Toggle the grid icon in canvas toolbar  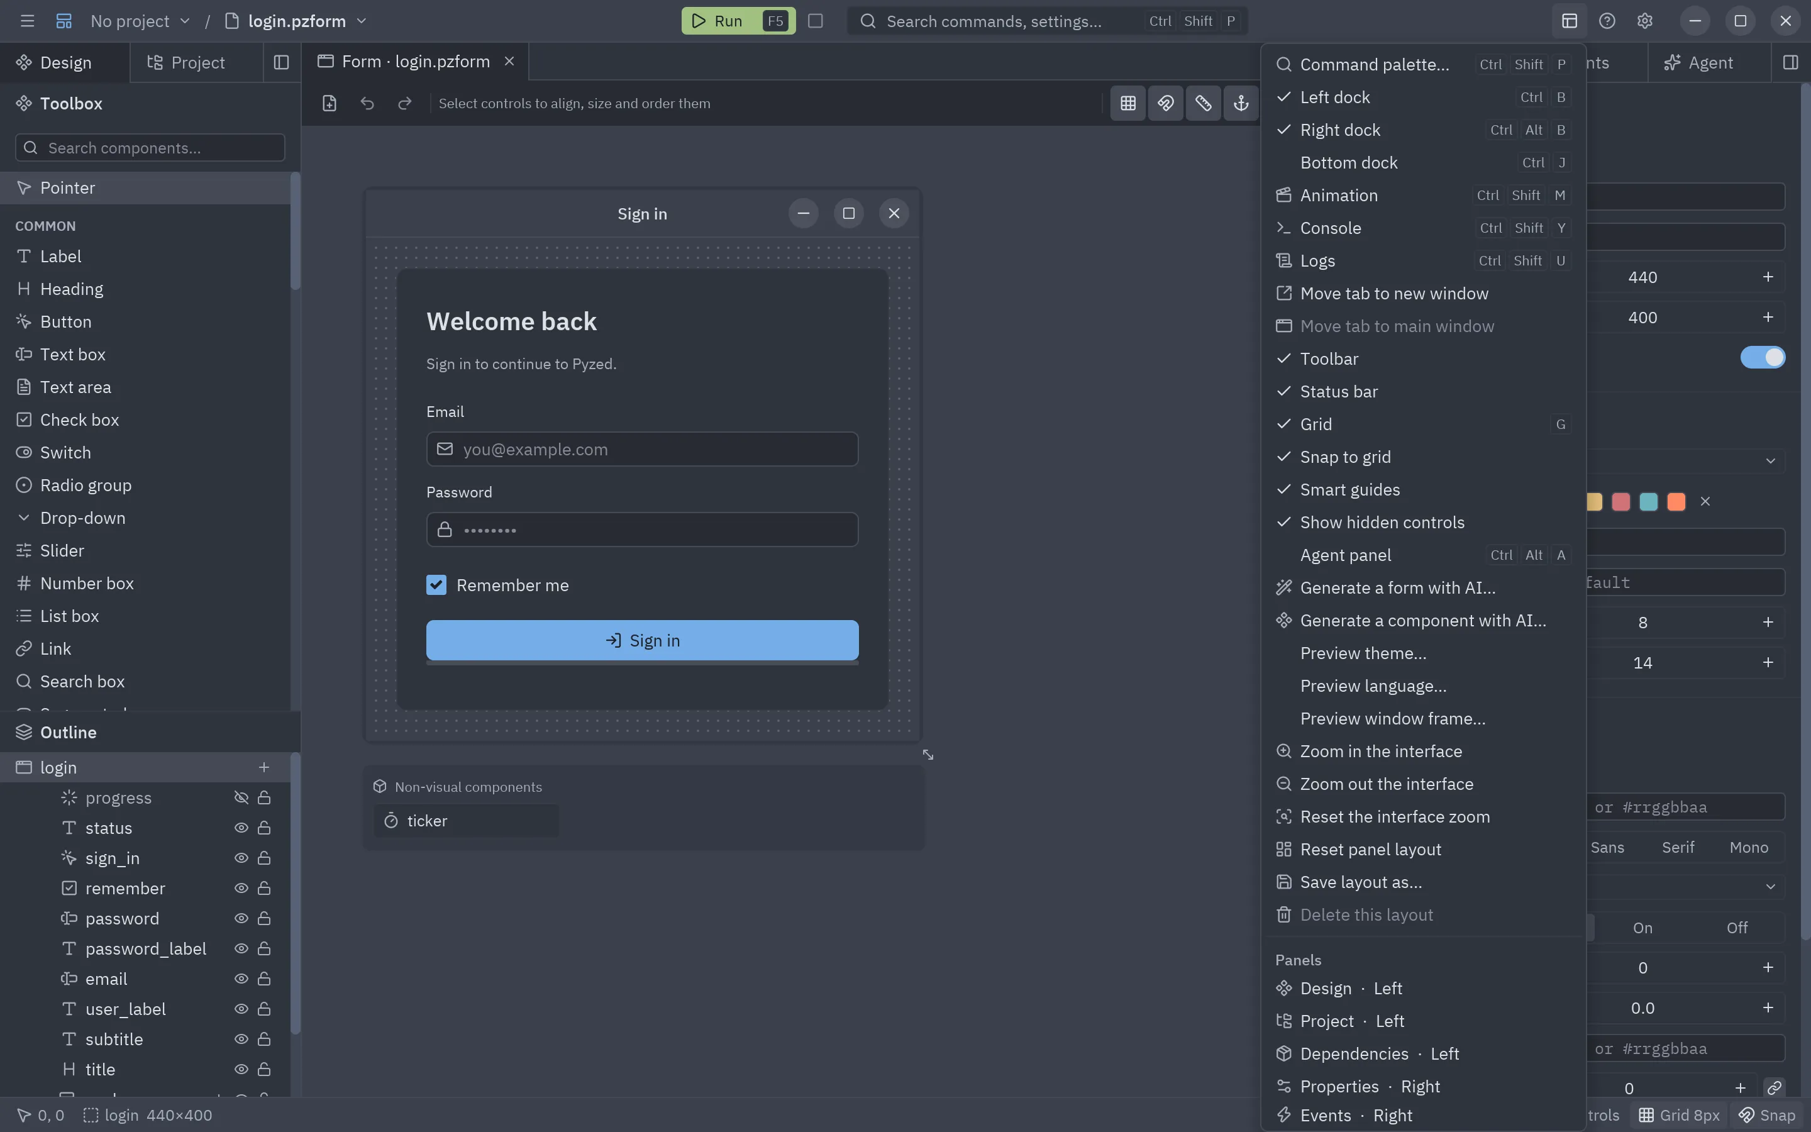pyautogui.click(x=1127, y=103)
